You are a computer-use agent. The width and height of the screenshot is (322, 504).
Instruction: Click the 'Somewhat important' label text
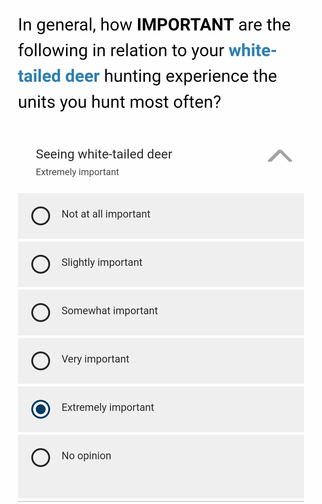[109, 311]
